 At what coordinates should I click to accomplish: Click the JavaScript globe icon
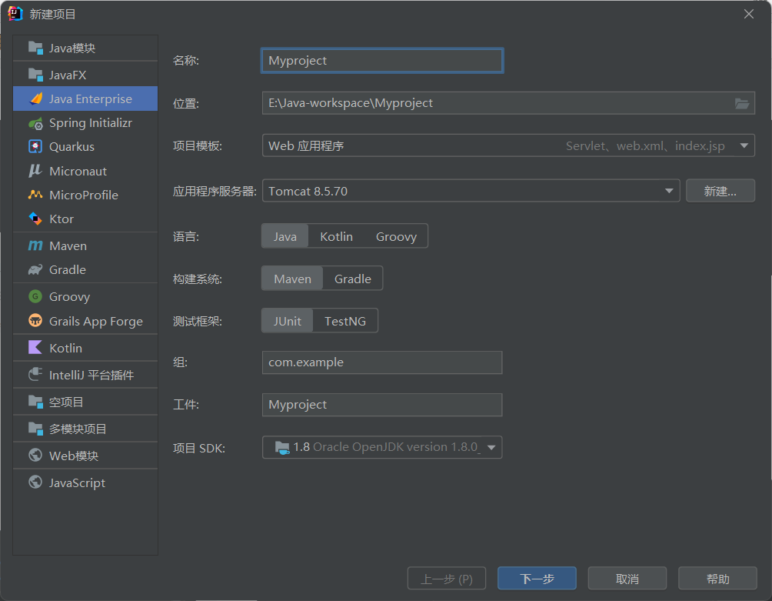point(35,482)
